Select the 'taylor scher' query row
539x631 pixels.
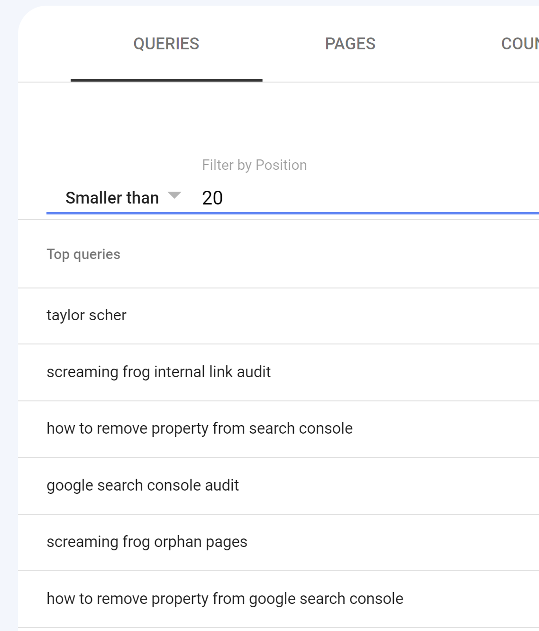click(x=87, y=315)
